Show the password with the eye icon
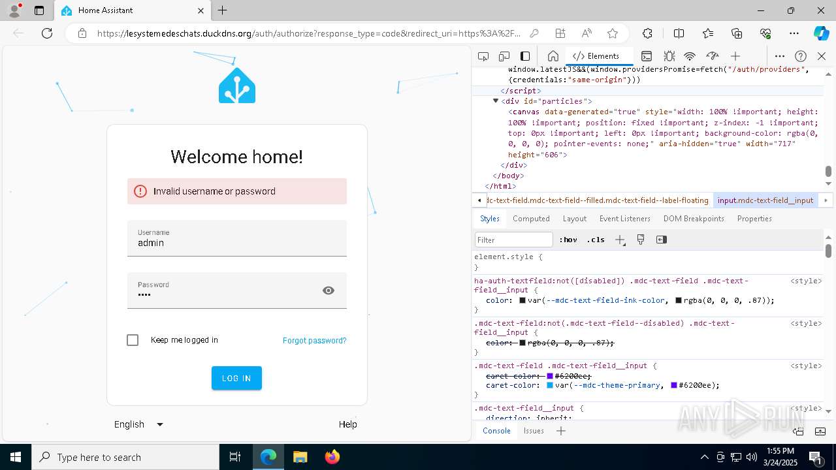Viewport: 836px width, 470px height. pos(329,290)
